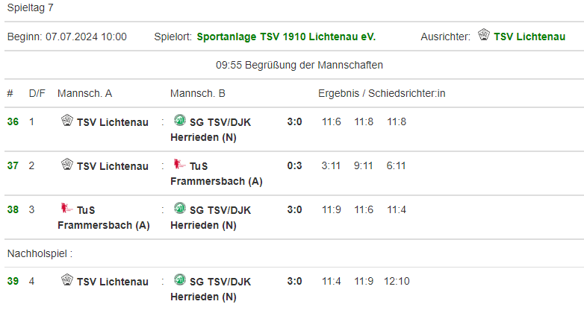The image size is (584, 310).
Task: Click the Ergebnis / Schiedsrichter:in column header
Action: click(x=382, y=93)
